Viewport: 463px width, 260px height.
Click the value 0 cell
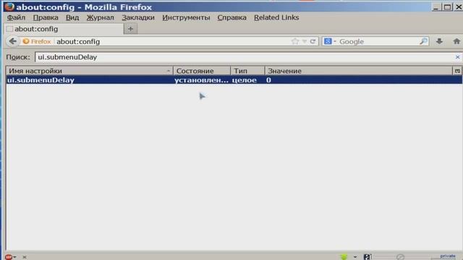click(x=268, y=80)
